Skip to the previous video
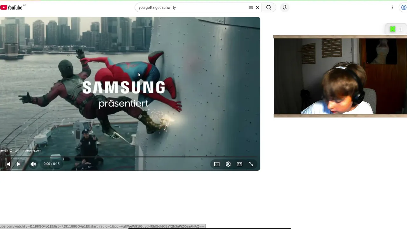This screenshot has width=407, height=229. 8,164
